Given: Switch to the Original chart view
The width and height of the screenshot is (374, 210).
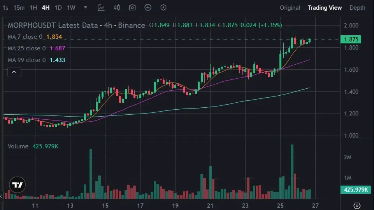Looking at the screenshot, I should click(x=290, y=8).
